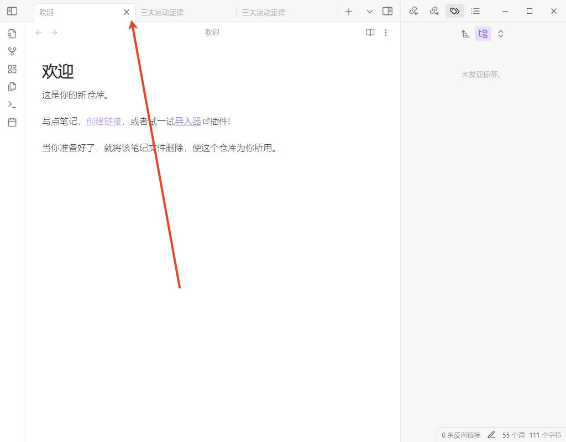Click the 0 条反向链接 status bar item

460,435
